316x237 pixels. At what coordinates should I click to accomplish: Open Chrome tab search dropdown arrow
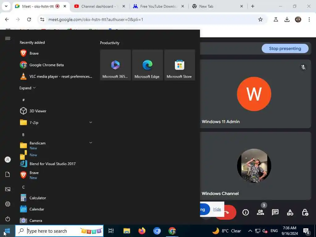coord(6,6)
